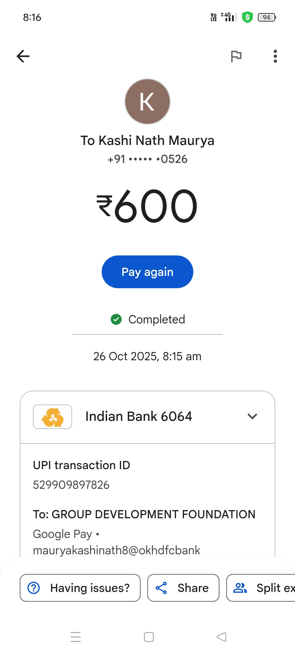Screen dimensions: 295x655
Task: Tap the Android home square icon
Action: 149,637
